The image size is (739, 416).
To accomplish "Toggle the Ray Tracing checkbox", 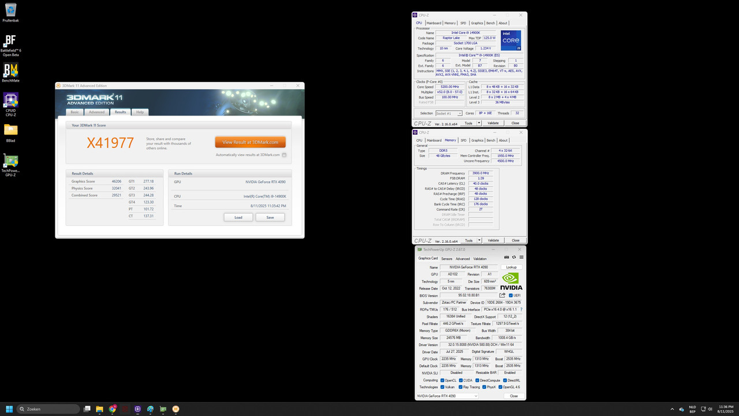I will (461, 387).
